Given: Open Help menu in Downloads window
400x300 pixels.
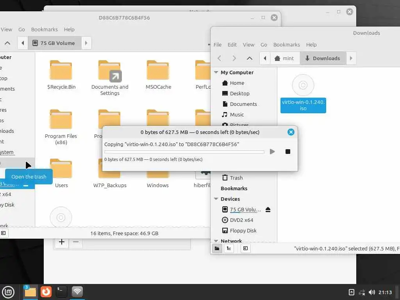Looking at the screenshot, I should (x=311, y=45).
